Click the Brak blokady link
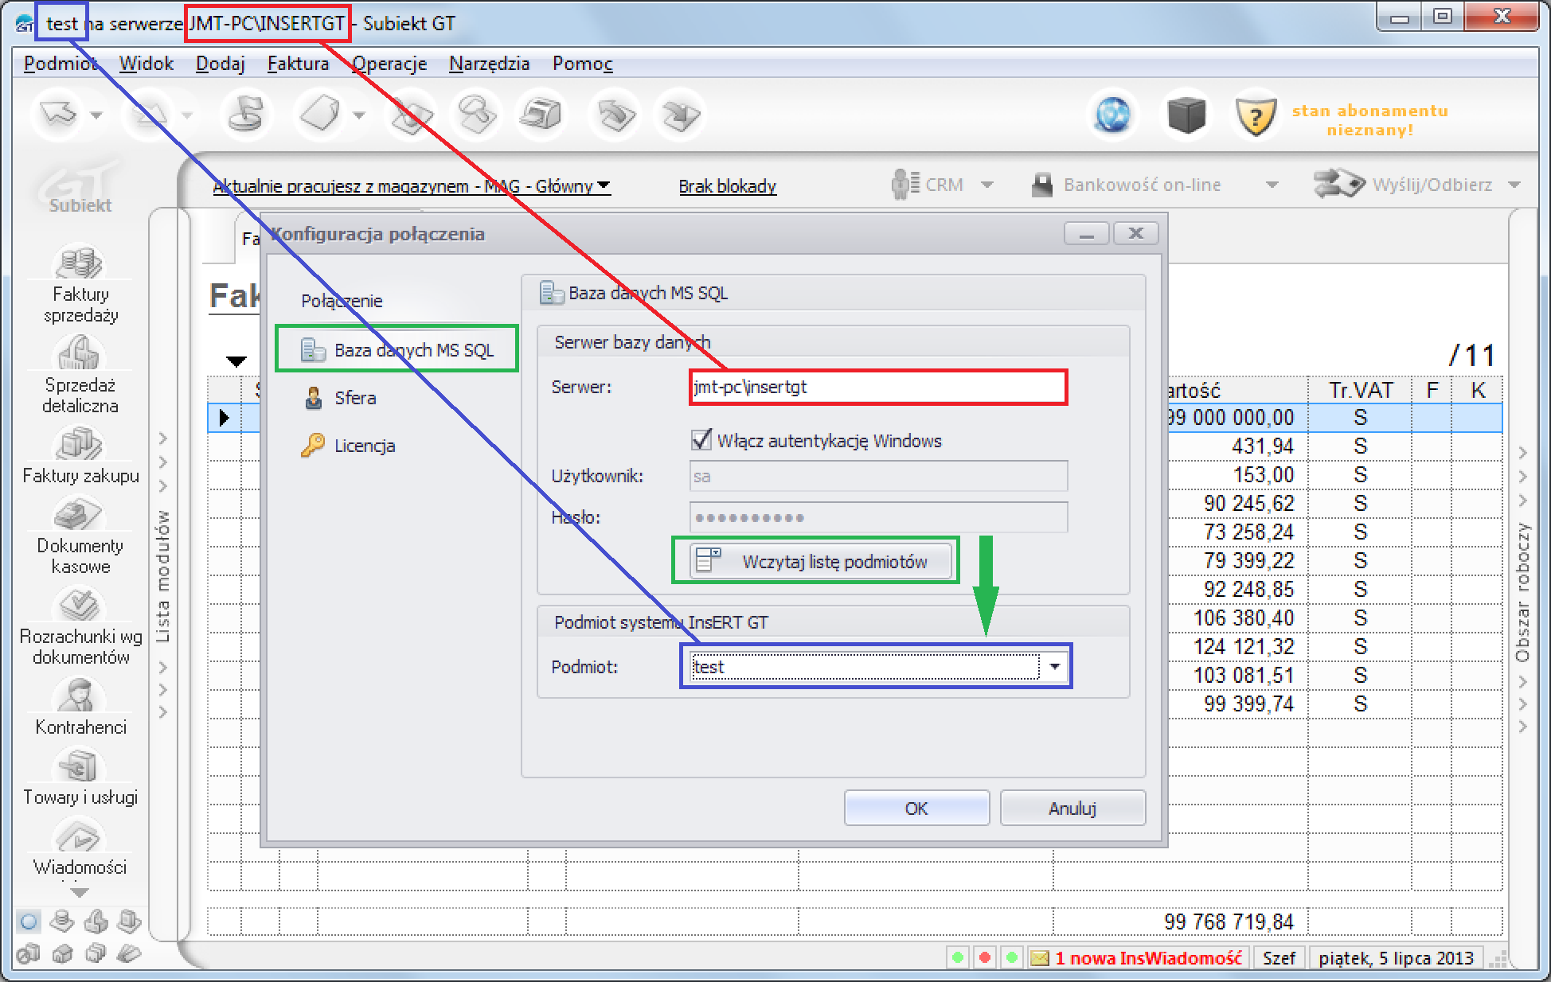1551x982 pixels. tap(728, 186)
